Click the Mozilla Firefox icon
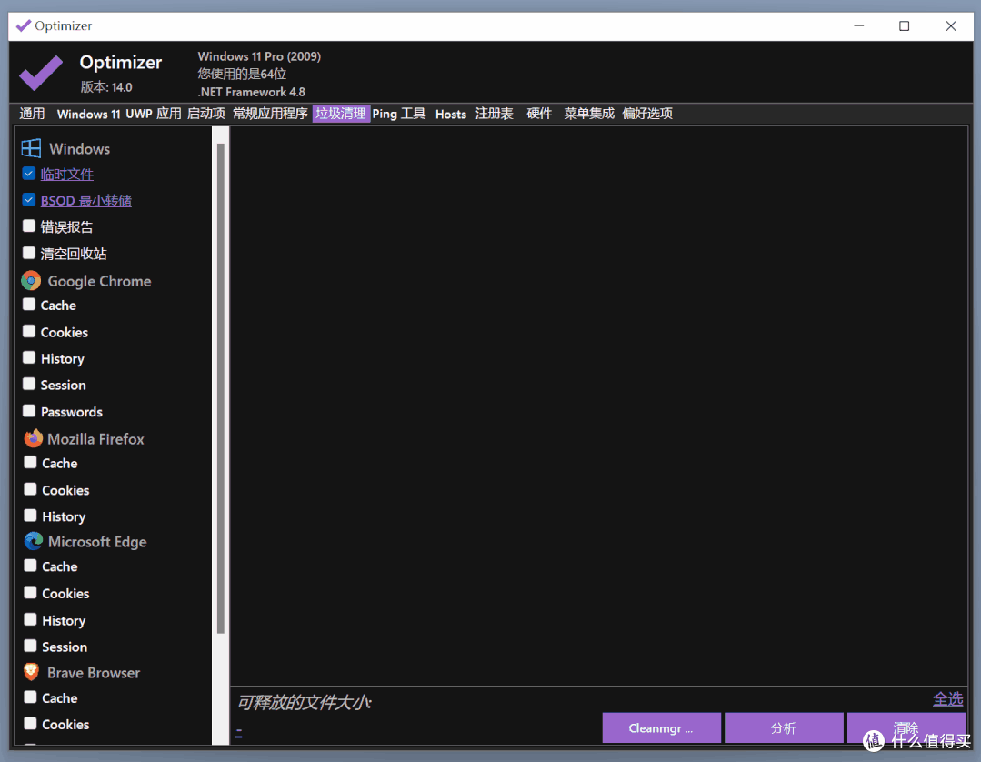 click(x=33, y=438)
